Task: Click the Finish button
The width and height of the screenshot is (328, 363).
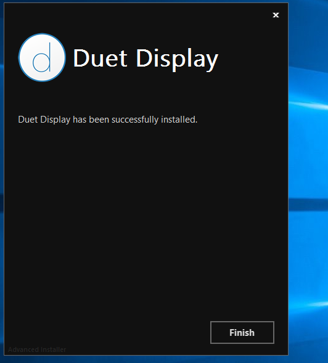Action: 242,332
